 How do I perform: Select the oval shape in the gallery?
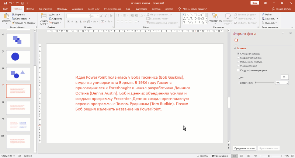point(199,15)
